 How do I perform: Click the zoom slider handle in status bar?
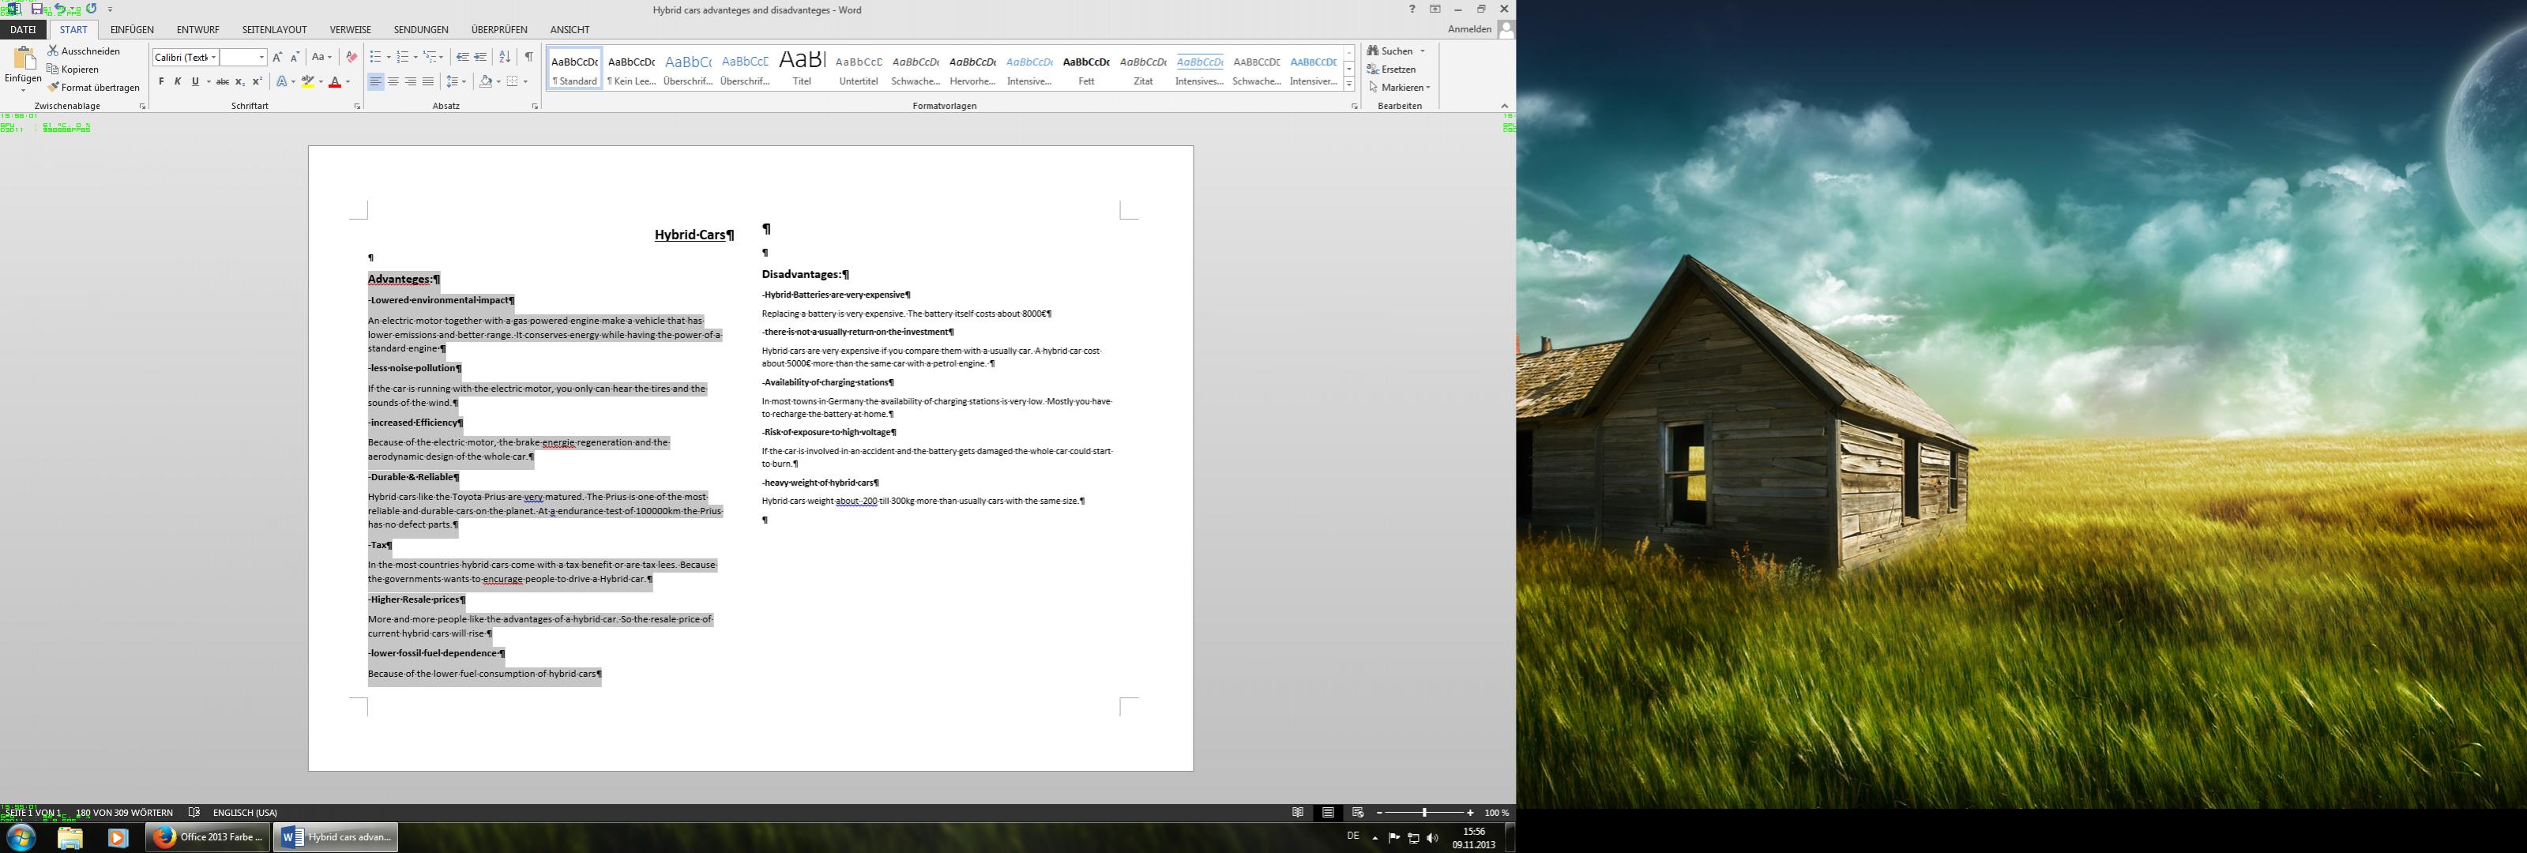click(1424, 813)
